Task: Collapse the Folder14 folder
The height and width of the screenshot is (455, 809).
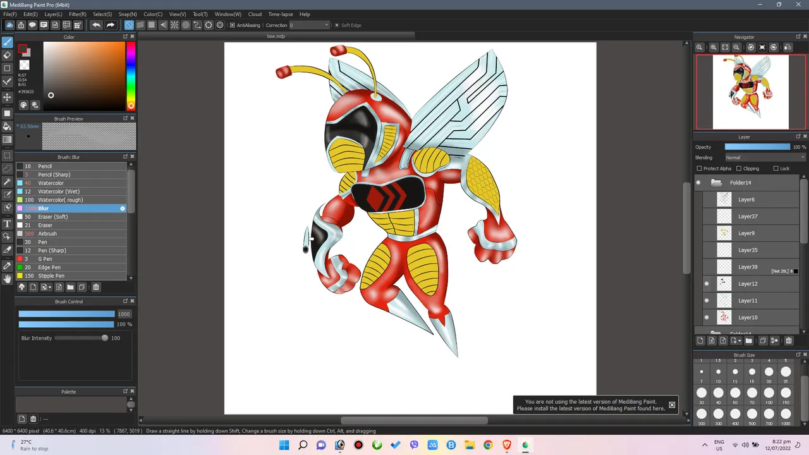Action: point(716,183)
